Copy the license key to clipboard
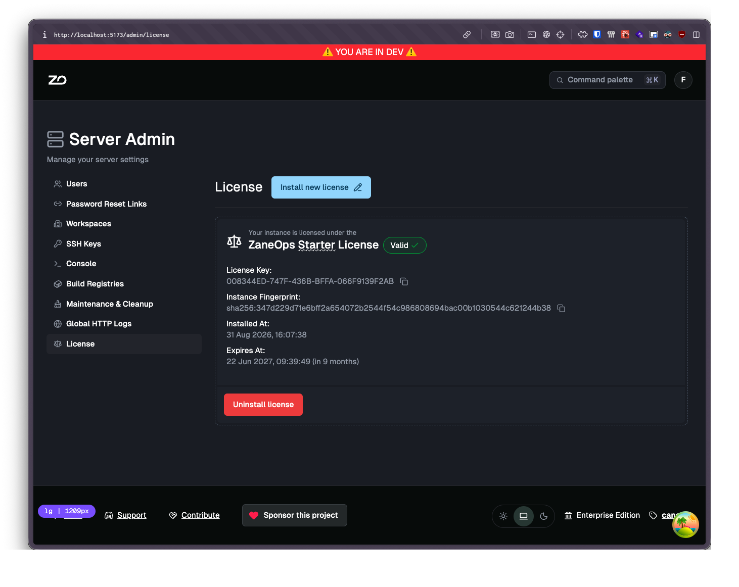This screenshot has height=587, width=739. [x=404, y=281]
